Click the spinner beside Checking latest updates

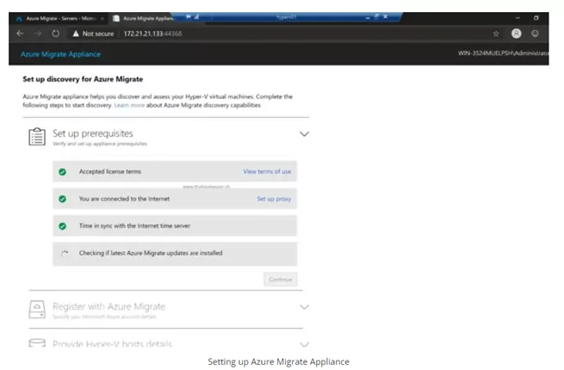[65, 253]
